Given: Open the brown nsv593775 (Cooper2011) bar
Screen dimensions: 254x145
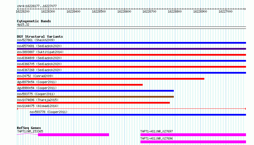Looking at the screenshot, I should tap(95, 97).
